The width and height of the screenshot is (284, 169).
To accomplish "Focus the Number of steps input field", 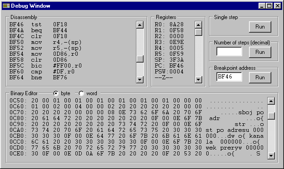I will [x=229, y=52].
